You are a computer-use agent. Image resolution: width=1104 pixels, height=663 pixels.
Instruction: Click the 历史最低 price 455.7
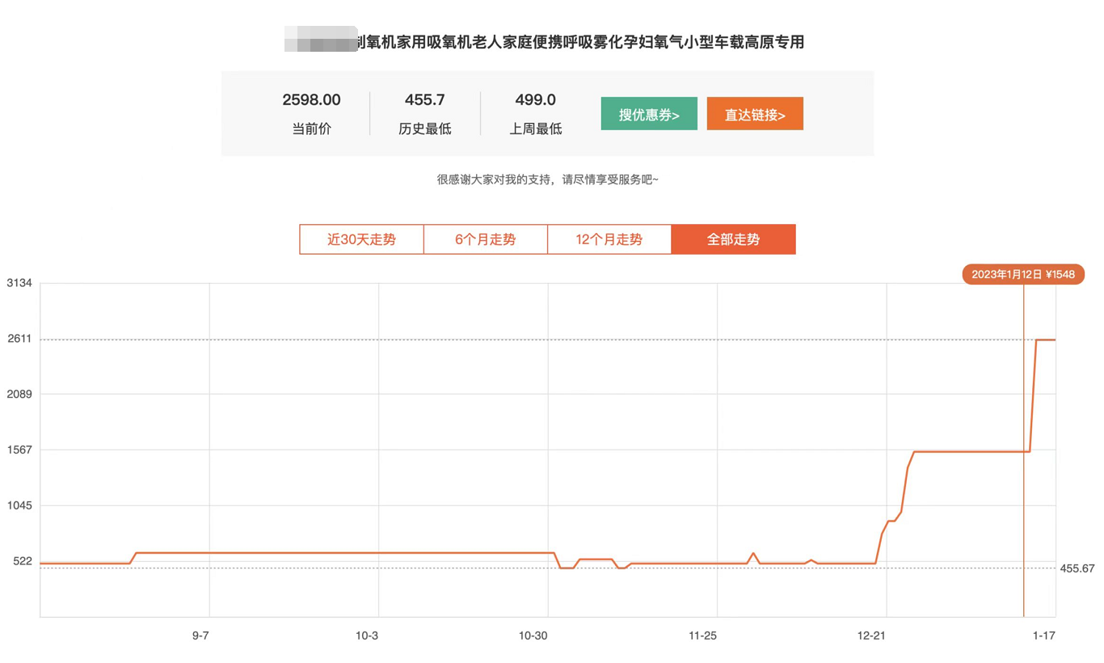pyautogui.click(x=423, y=99)
